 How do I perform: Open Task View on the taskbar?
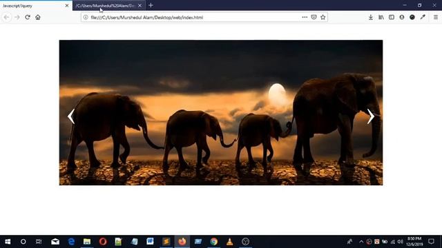tap(39, 242)
